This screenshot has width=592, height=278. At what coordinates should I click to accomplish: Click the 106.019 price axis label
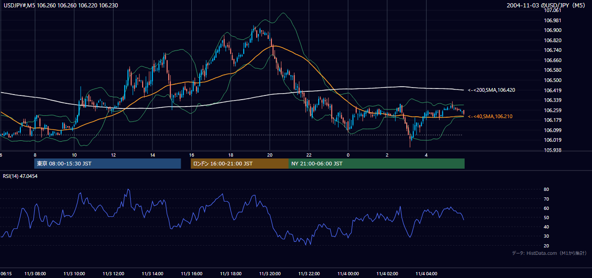[x=553, y=140]
